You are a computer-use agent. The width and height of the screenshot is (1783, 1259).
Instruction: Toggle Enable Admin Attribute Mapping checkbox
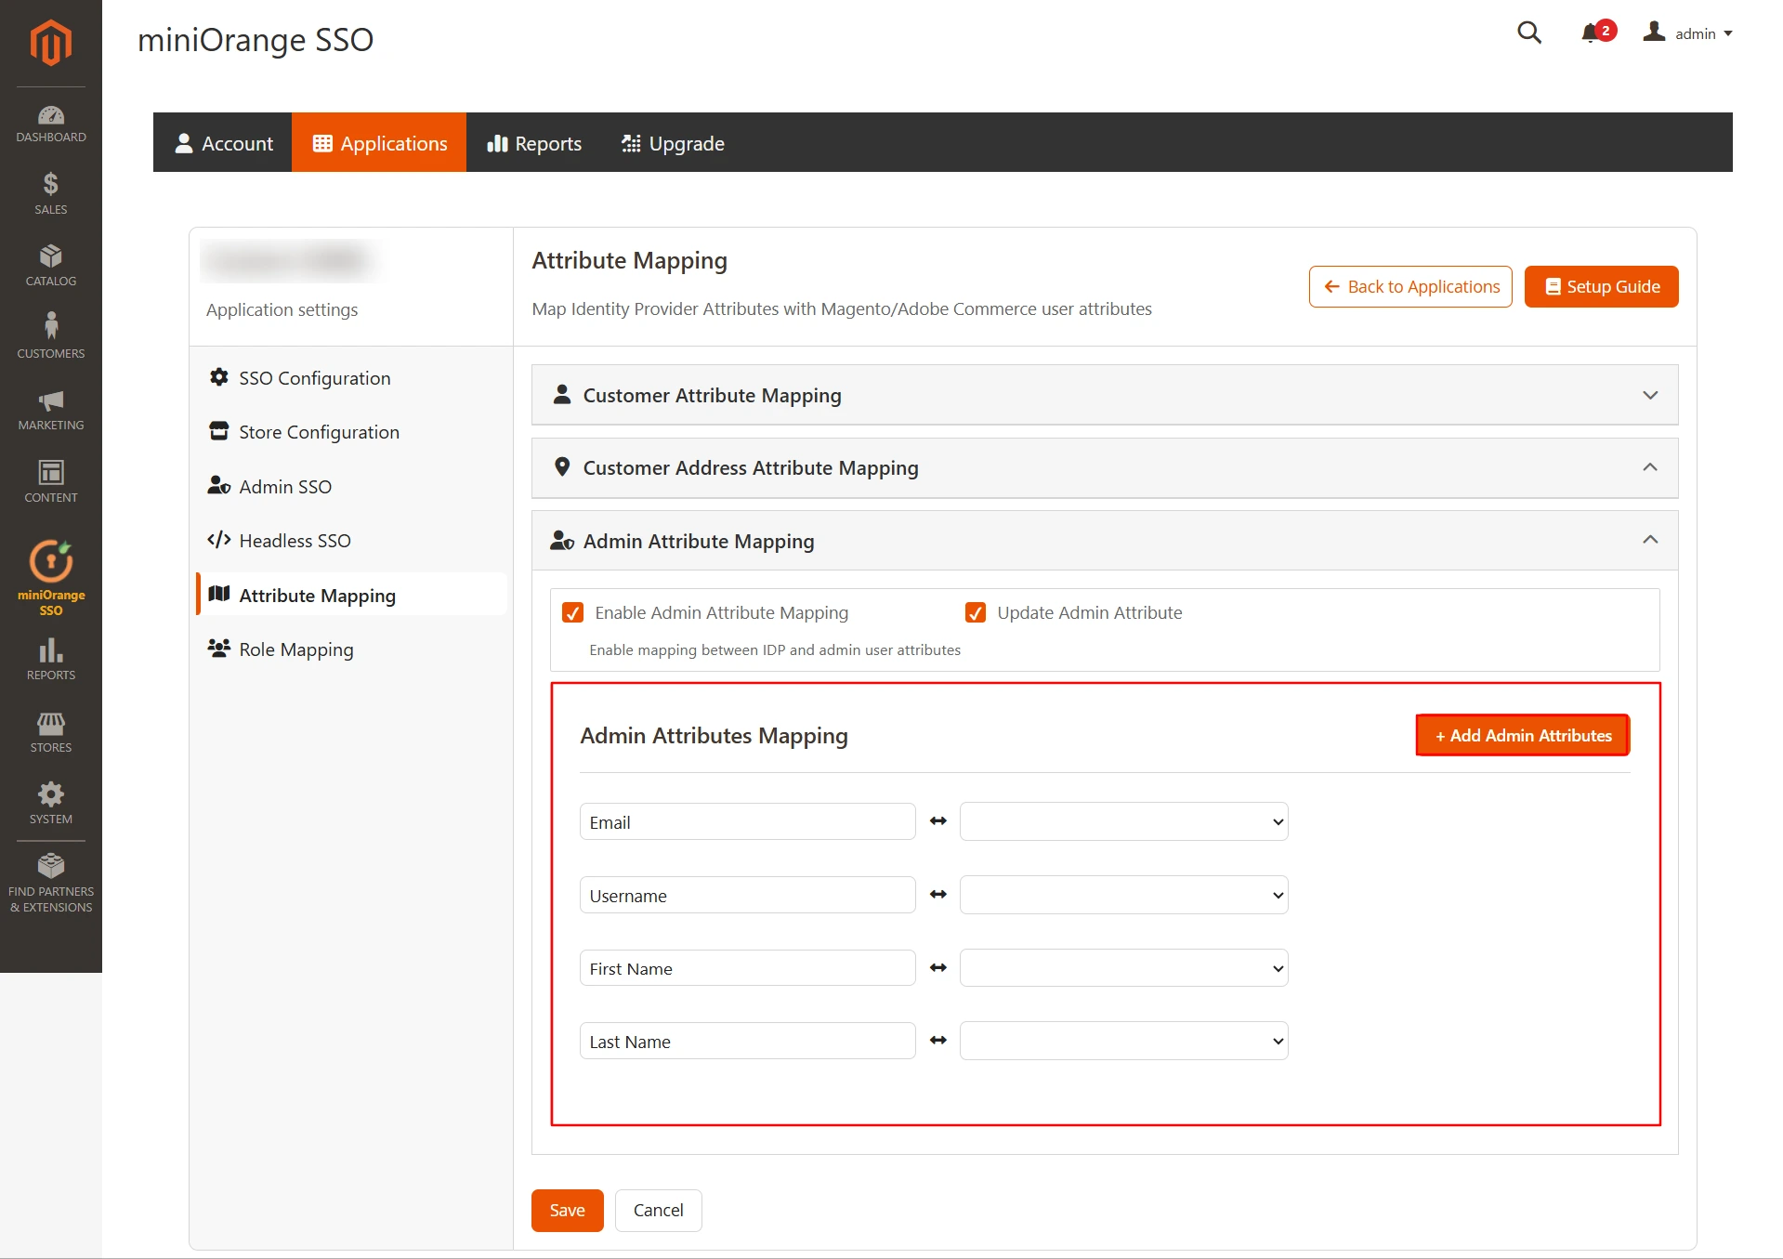tap(573, 612)
